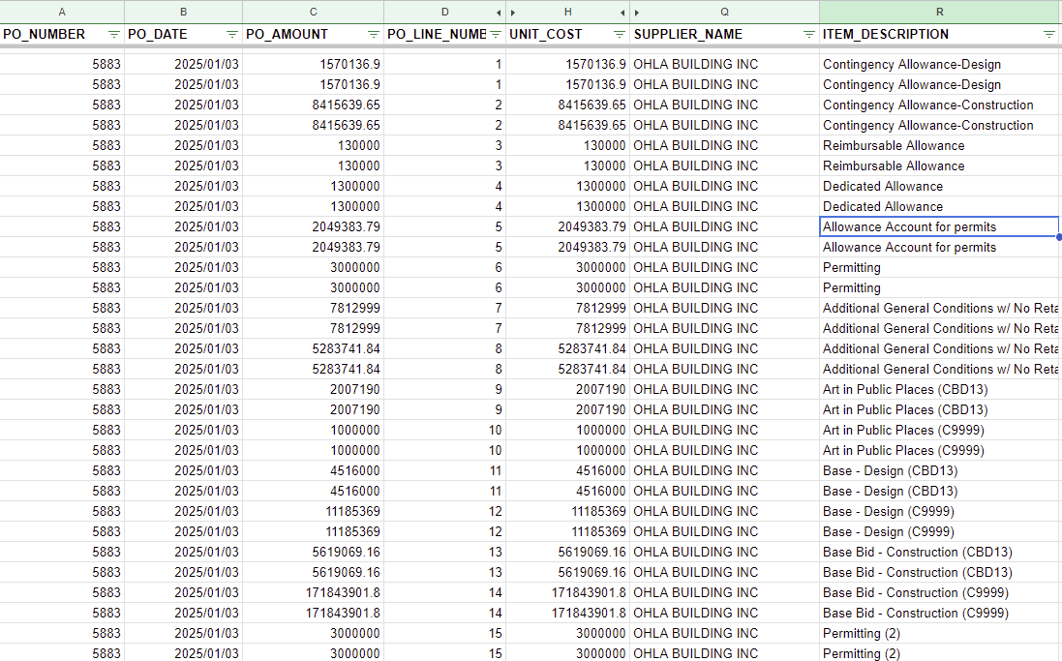
Task: Open filter for the PO_LINE_NUMBER column
Action: coord(495,34)
